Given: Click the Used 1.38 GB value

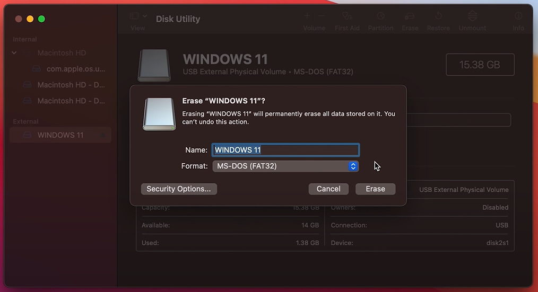Looking at the screenshot, I should (x=307, y=243).
